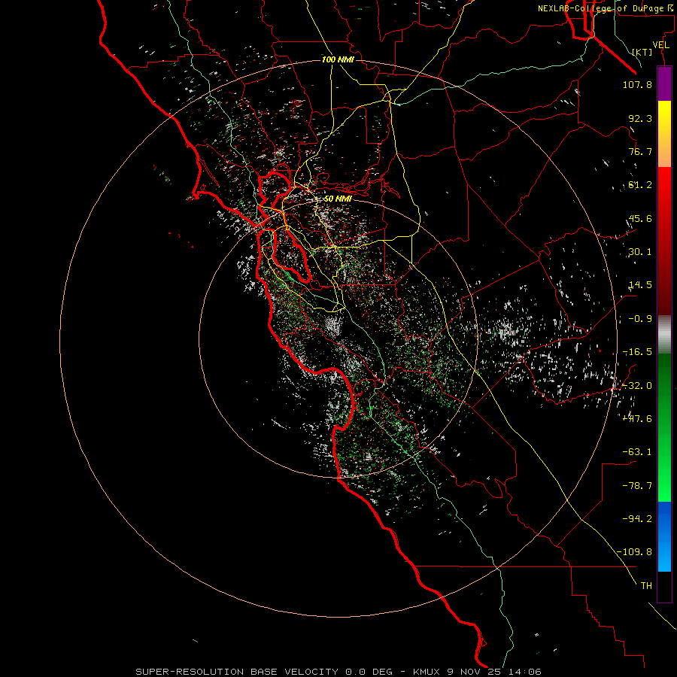Select the -109.8 scale value
Viewport: 677px width, 677px height.
[x=634, y=552]
